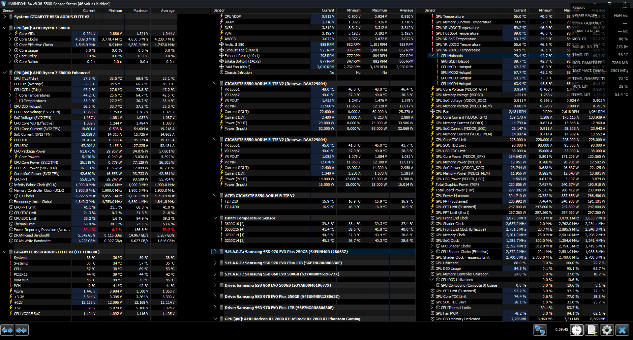Click the clock icon beside Infinity Fabric Clock (FCLK)
The width and height of the screenshot is (633, 340).
tap(11, 185)
